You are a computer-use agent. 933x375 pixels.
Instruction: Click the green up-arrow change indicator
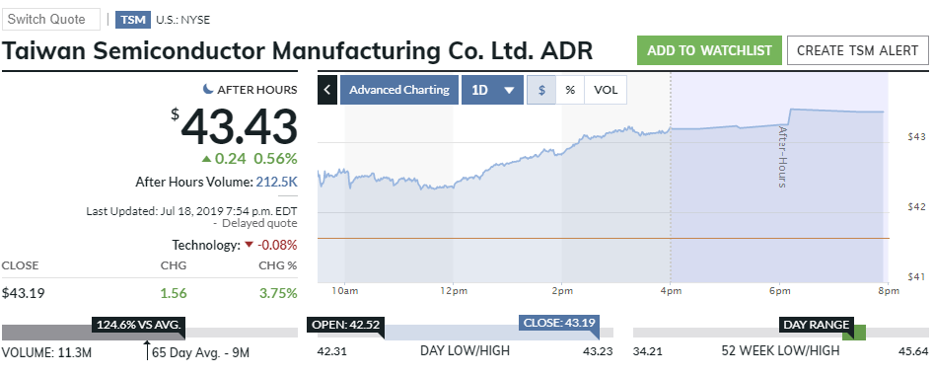pos(206,158)
